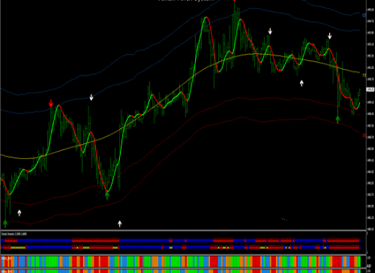
Task: Click the white up arrow under the yellow average line
Action: (301, 83)
